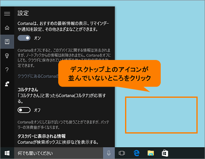This screenshot has height=159, width=205.
Task: Click the 何でも聞いてください search box
Action: tap(59, 153)
